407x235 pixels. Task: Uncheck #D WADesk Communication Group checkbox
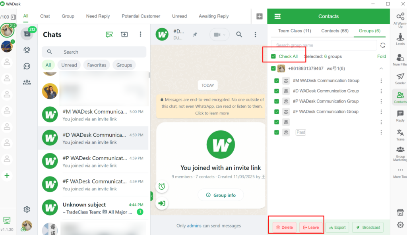pos(277,91)
